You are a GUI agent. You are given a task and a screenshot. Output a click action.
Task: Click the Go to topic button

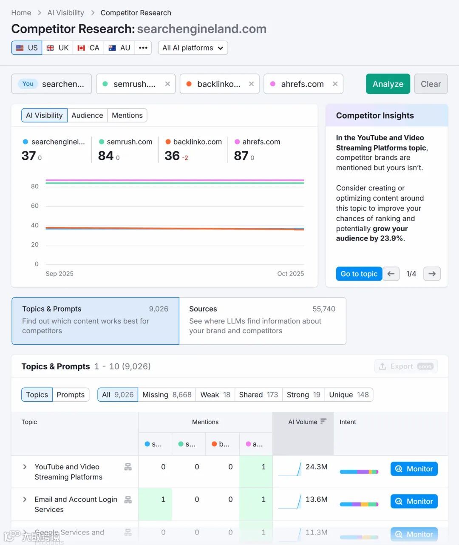359,274
